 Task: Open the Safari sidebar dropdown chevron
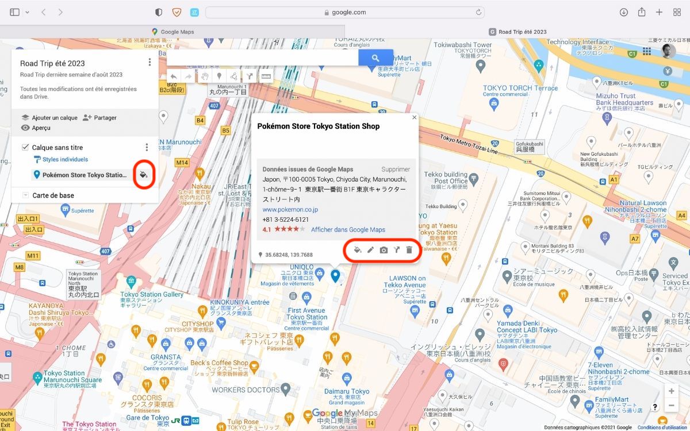pos(27,12)
